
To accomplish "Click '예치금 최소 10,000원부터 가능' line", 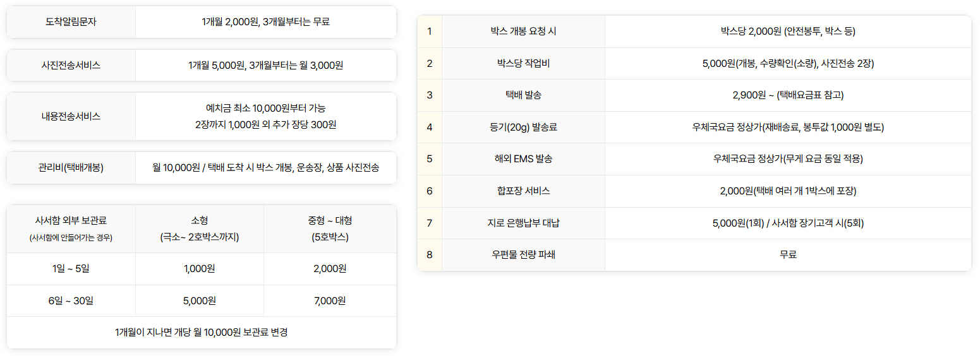I will click(x=266, y=108).
